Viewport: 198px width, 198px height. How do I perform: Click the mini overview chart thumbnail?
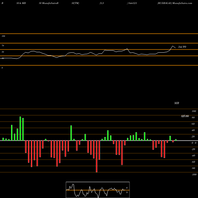[x=98, y=190]
